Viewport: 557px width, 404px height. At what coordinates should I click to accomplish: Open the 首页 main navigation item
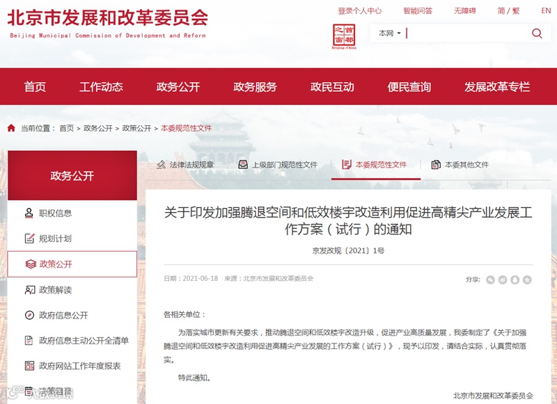[35, 87]
